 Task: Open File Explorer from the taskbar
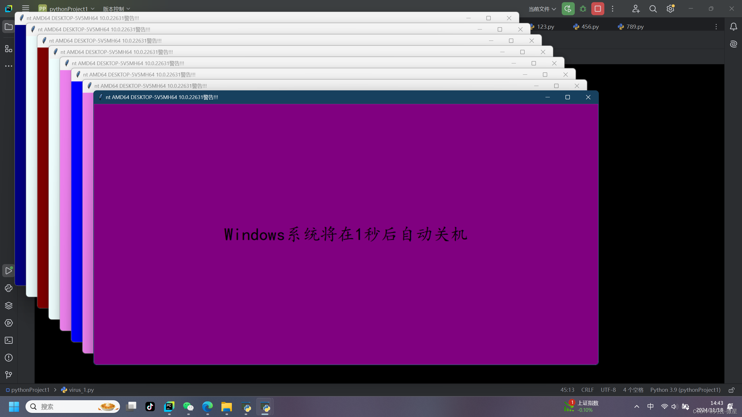point(227,407)
